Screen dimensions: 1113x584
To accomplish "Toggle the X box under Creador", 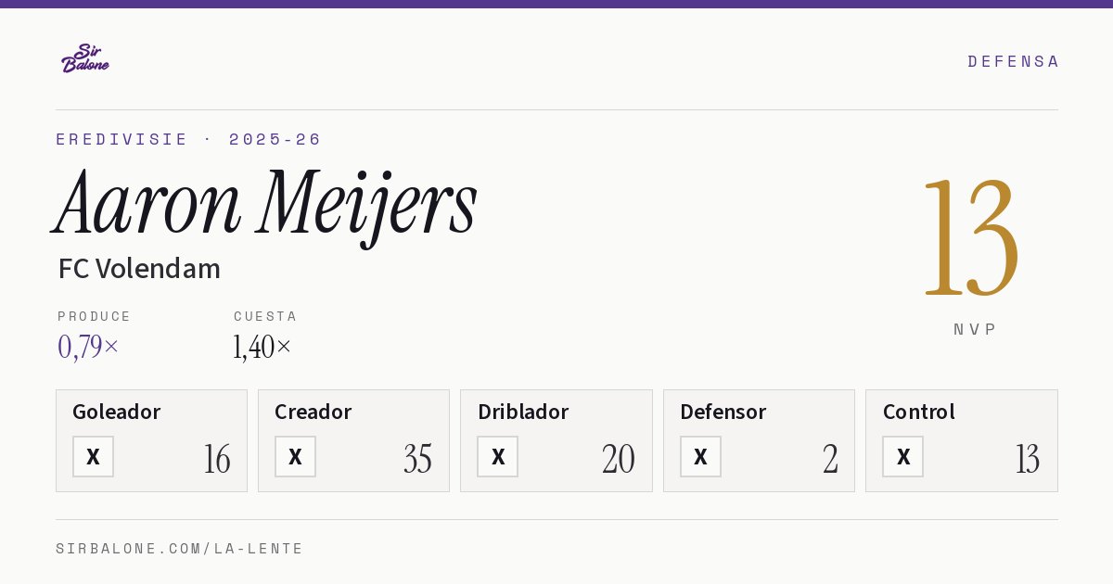I will coord(295,456).
